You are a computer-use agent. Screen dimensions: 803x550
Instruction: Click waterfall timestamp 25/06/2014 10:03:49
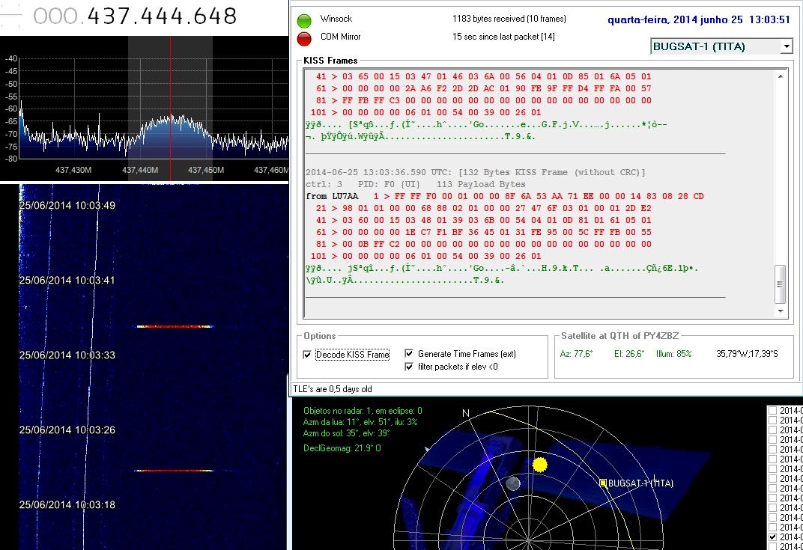tap(67, 206)
